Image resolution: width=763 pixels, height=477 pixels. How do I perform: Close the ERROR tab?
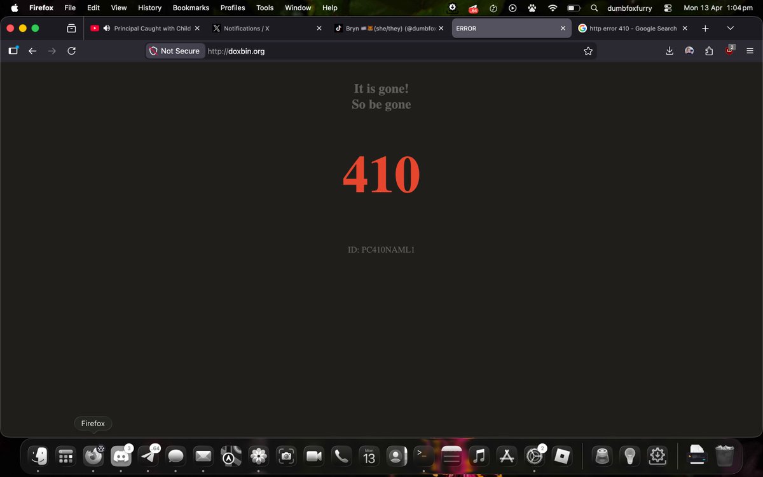click(x=563, y=29)
